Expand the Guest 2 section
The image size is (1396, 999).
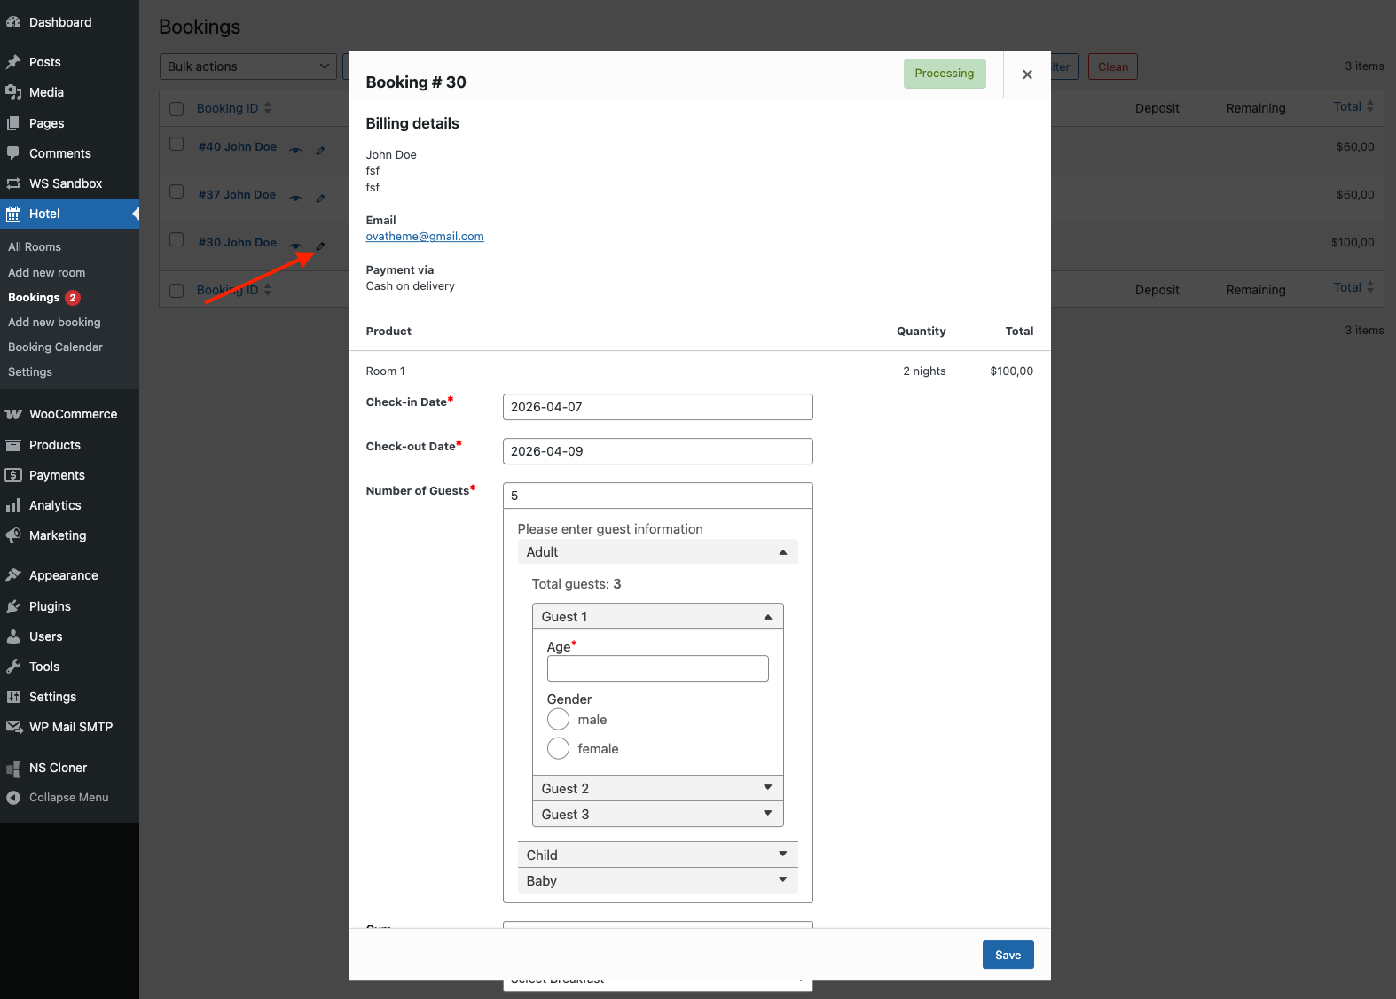(657, 788)
